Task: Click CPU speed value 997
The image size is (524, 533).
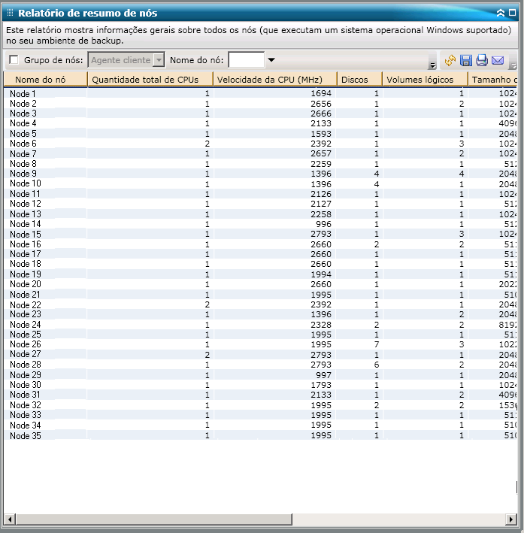Action: pyautogui.click(x=323, y=374)
